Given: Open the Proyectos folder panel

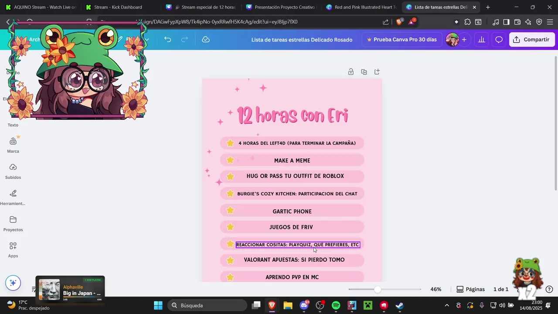Looking at the screenshot, I should pyautogui.click(x=13, y=224).
